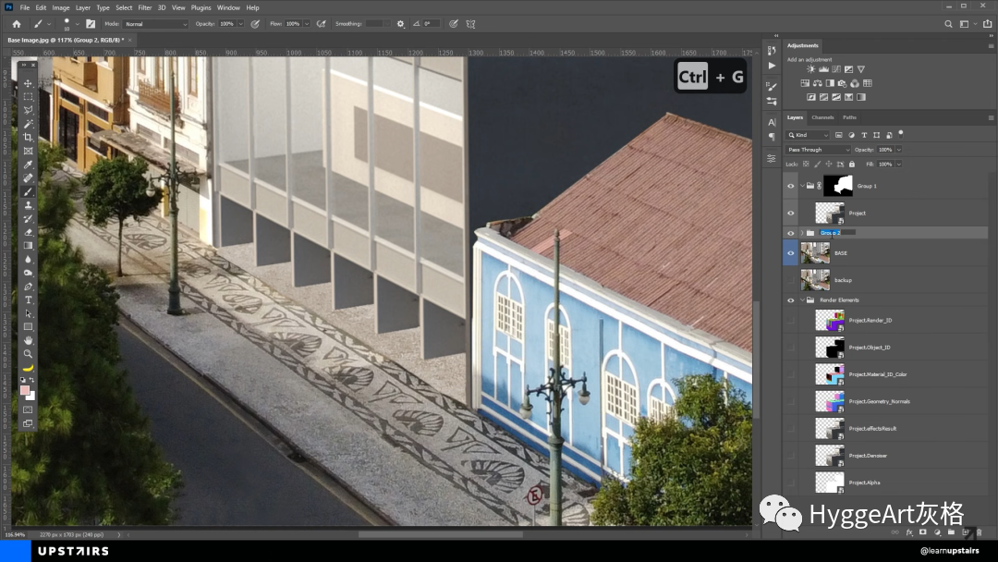Select the Zoom tool

click(x=28, y=354)
